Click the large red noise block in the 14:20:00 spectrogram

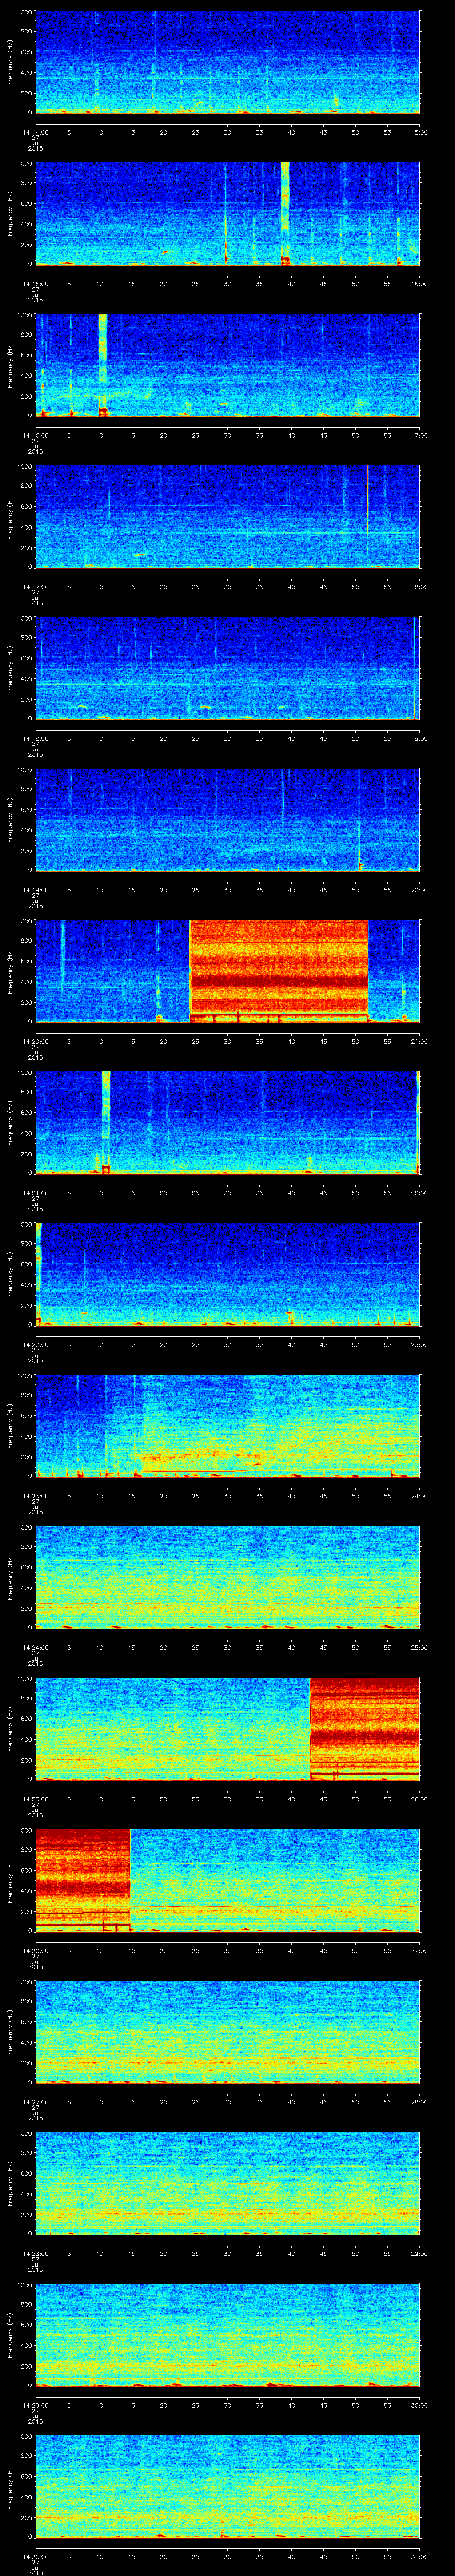pos(278,969)
